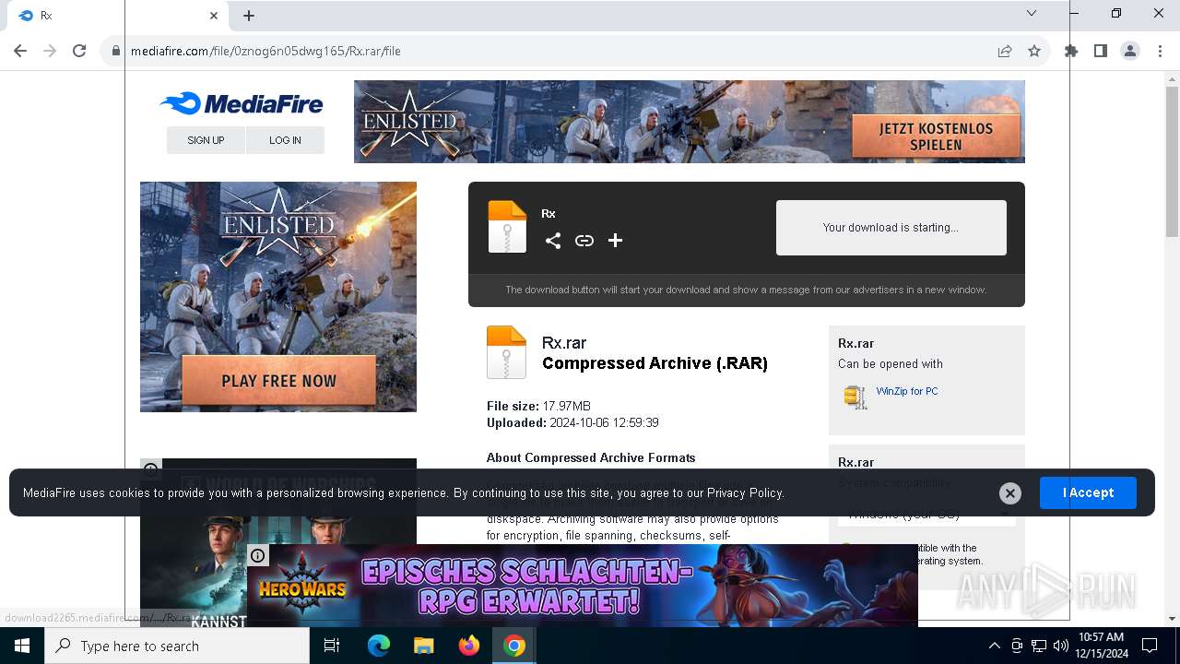Open Firefox from taskbar

tap(468, 646)
